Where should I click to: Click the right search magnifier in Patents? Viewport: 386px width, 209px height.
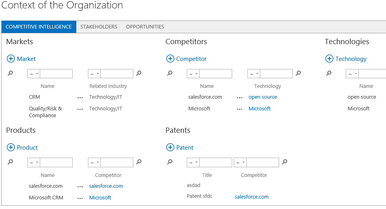click(284, 162)
